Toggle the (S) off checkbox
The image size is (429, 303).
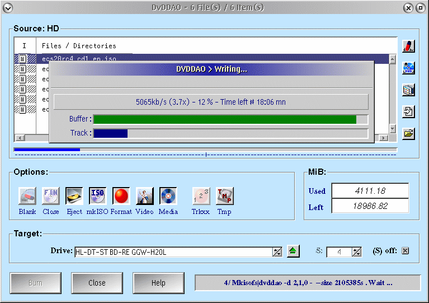click(x=405, y=251)
